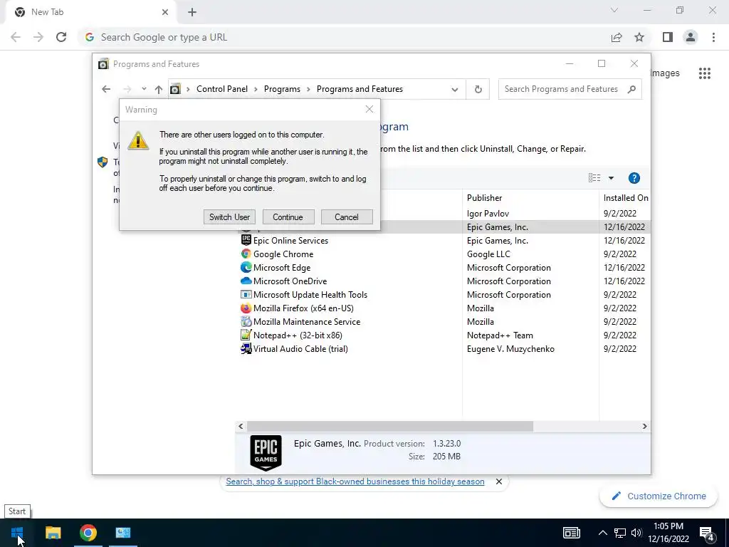
Task: Click Epic Games logo in details pane
Action: 266,452
